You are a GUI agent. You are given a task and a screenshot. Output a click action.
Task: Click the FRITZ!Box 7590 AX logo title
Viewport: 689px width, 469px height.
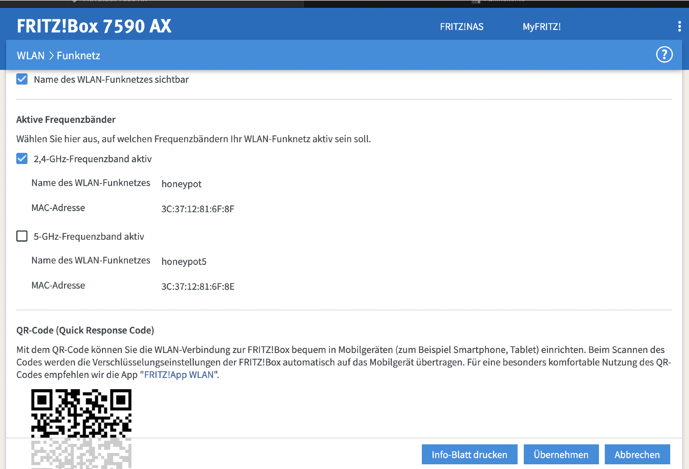pos(94,26)
